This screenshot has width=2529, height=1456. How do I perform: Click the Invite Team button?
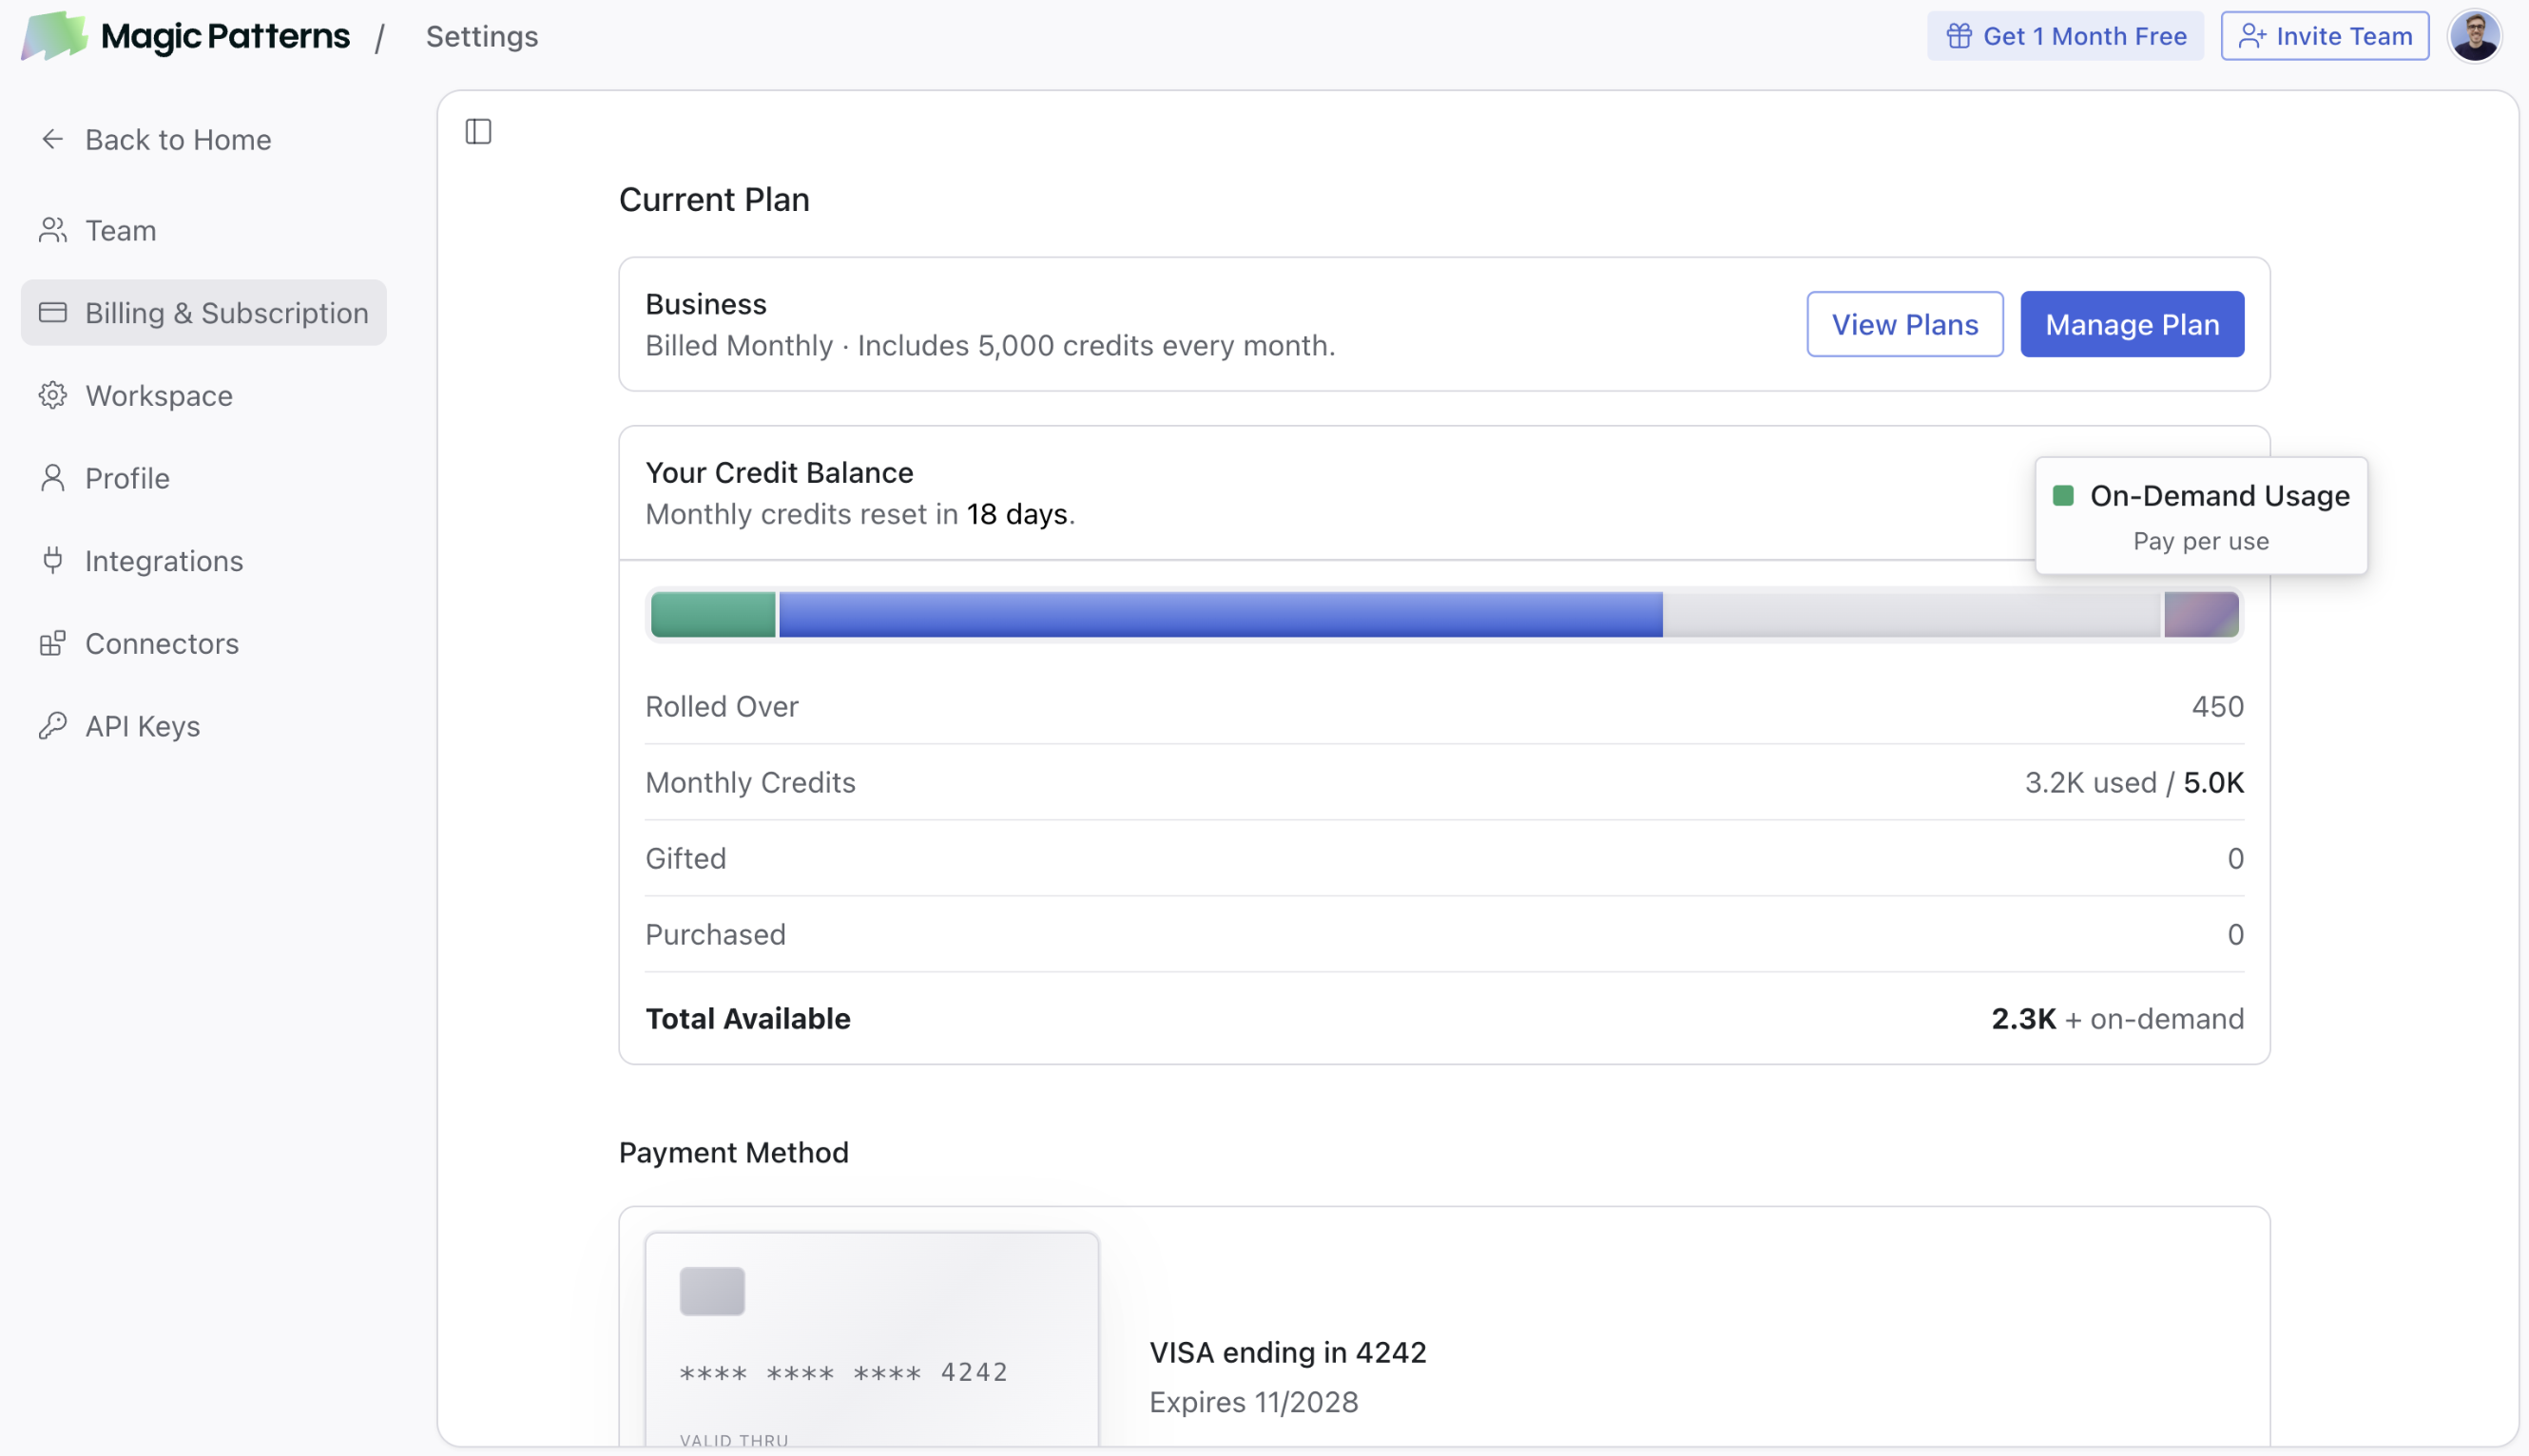pyautogui.click(x=2324, y=36)
